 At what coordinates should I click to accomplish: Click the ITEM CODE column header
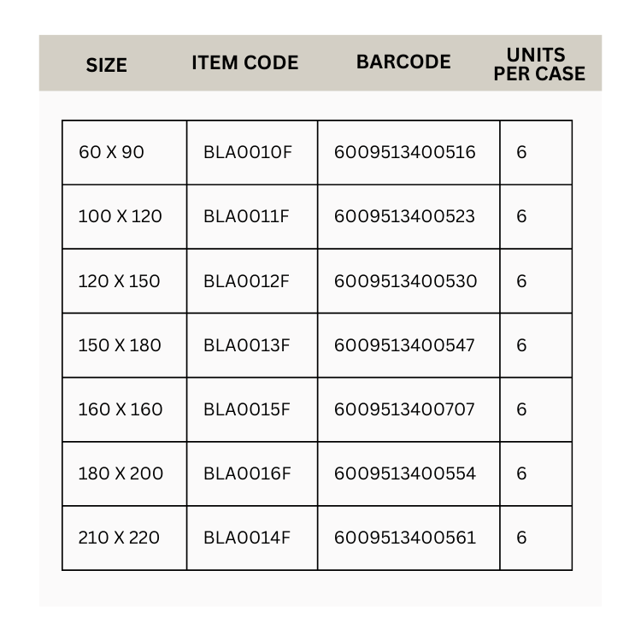[x=245, y=62]
